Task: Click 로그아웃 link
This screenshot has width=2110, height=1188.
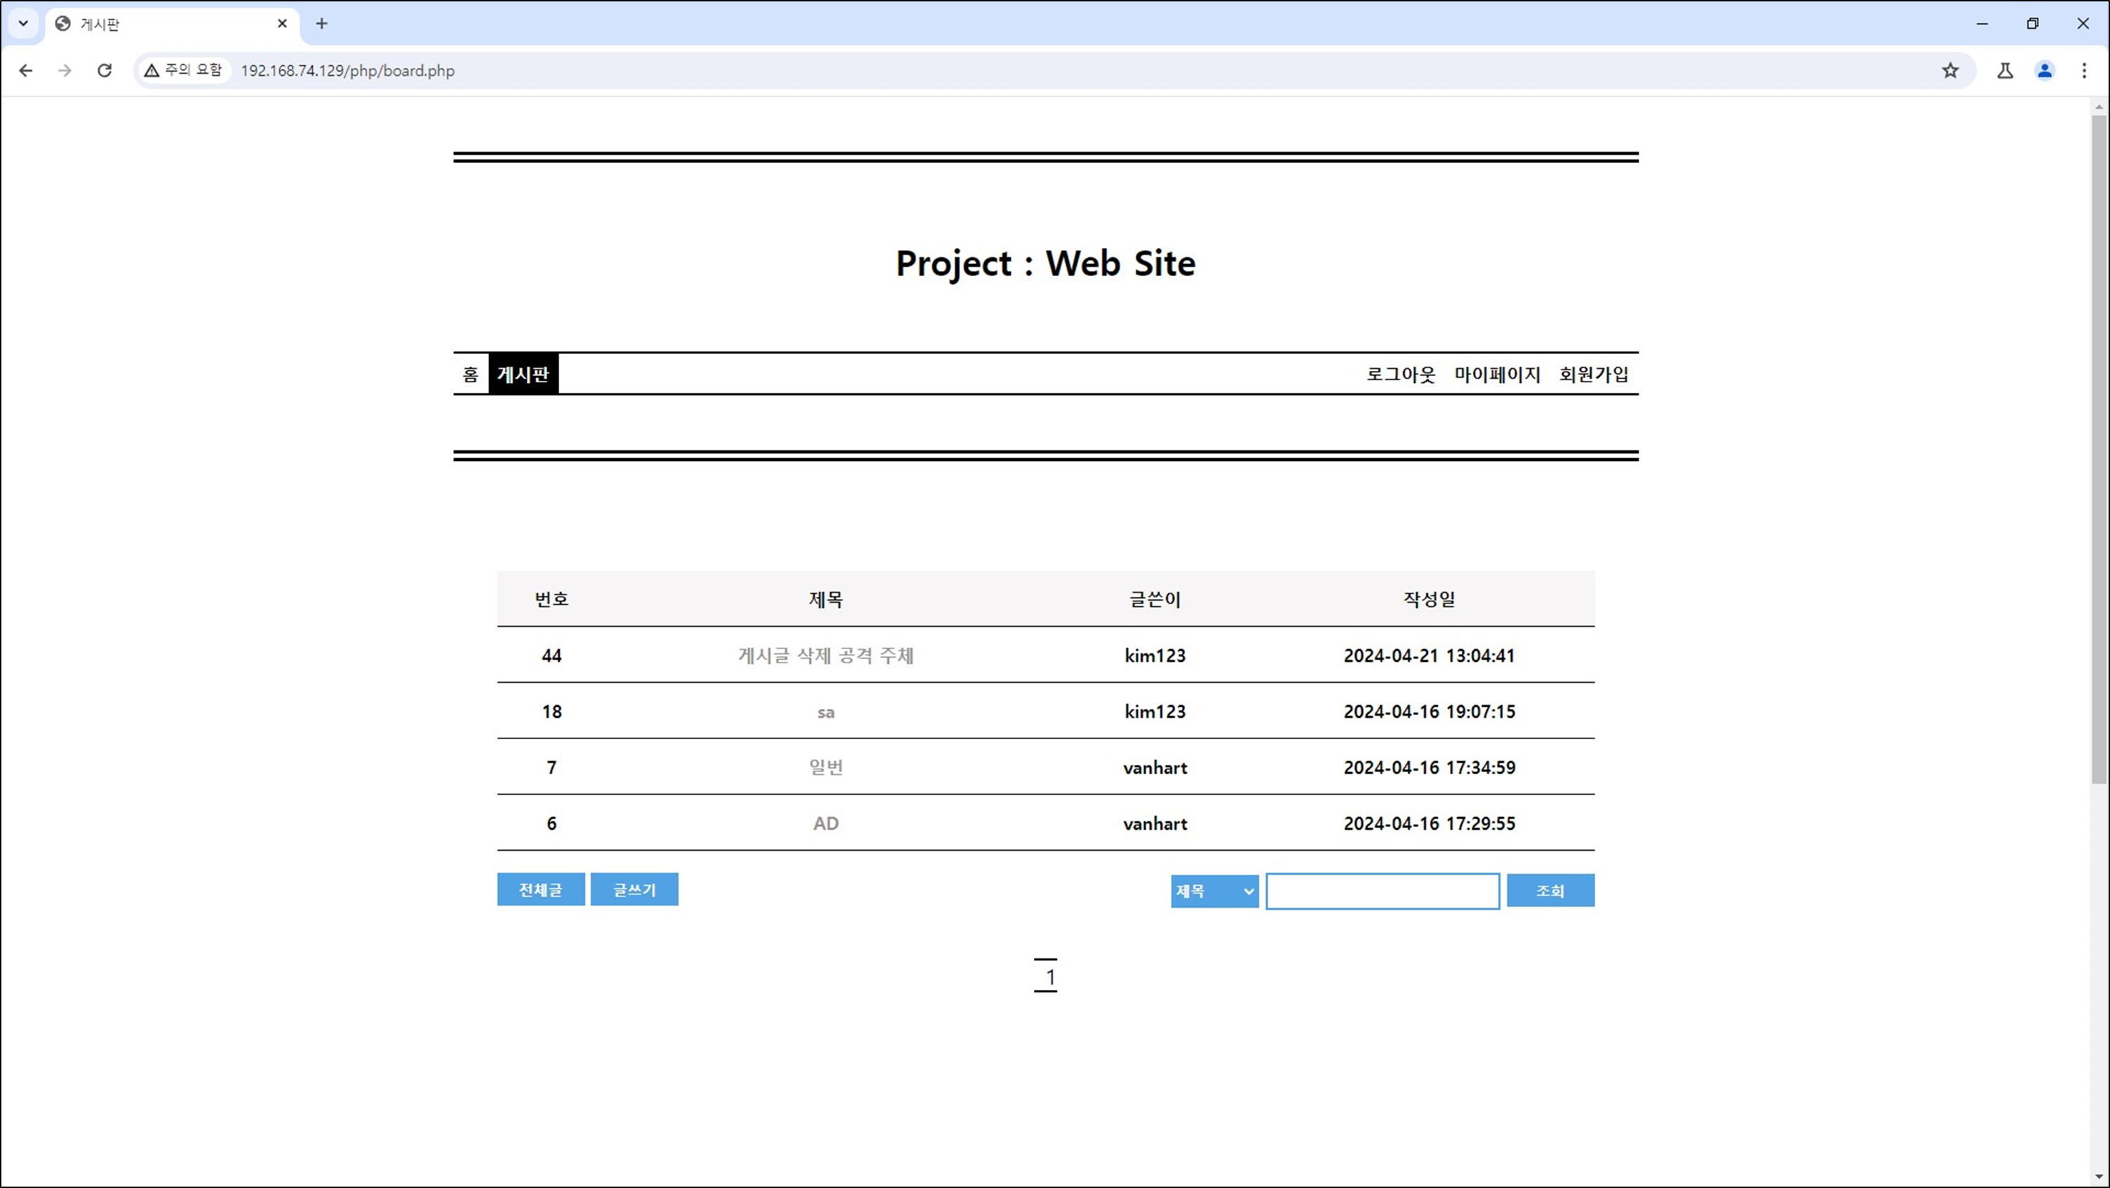Action: click(1401, 374)
